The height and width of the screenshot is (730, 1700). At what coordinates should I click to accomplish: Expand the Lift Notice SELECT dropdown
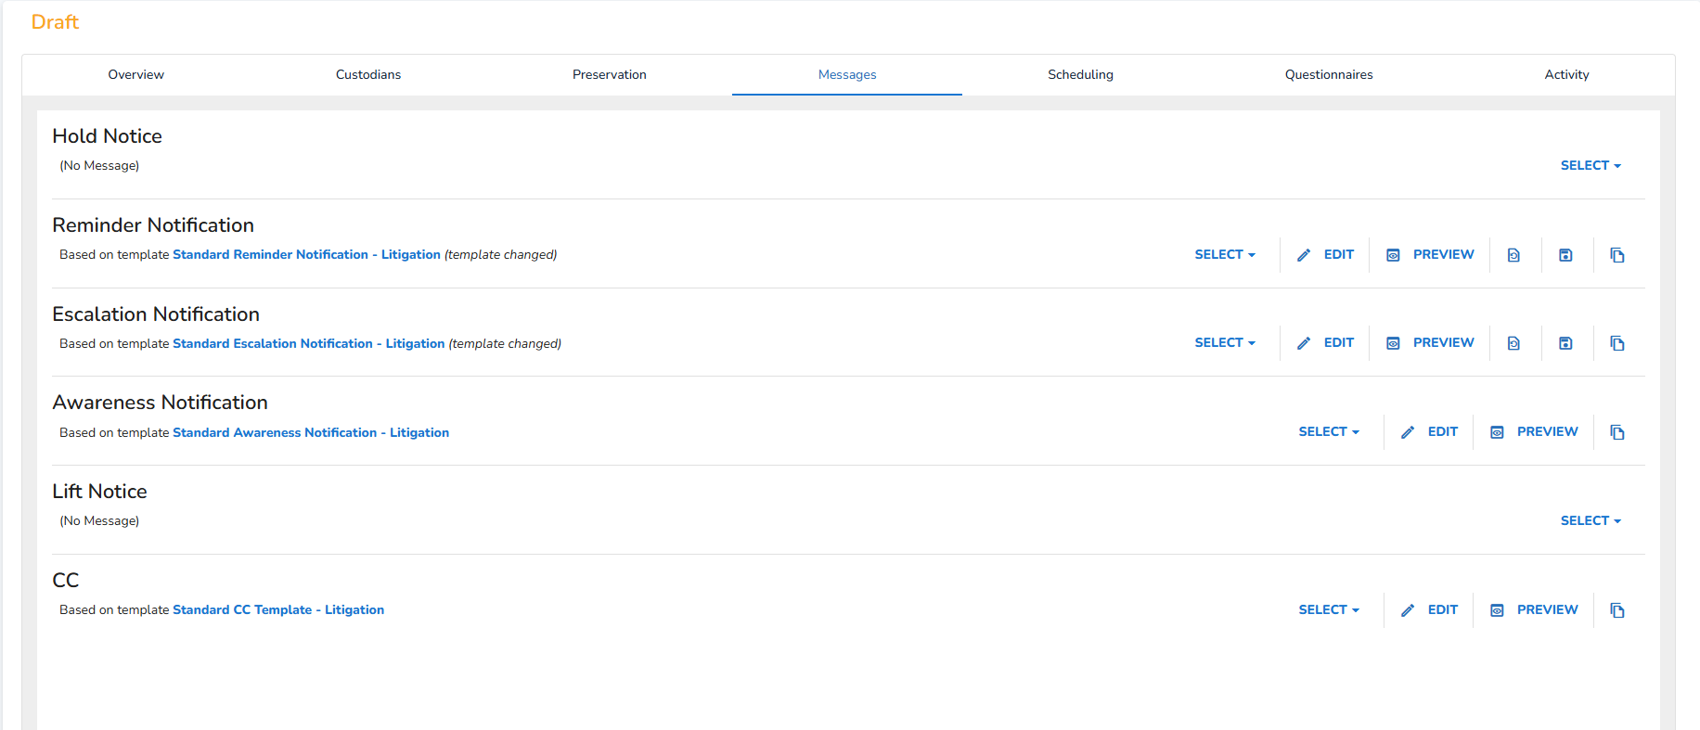pyautogui.click(x=1590, y=521)
